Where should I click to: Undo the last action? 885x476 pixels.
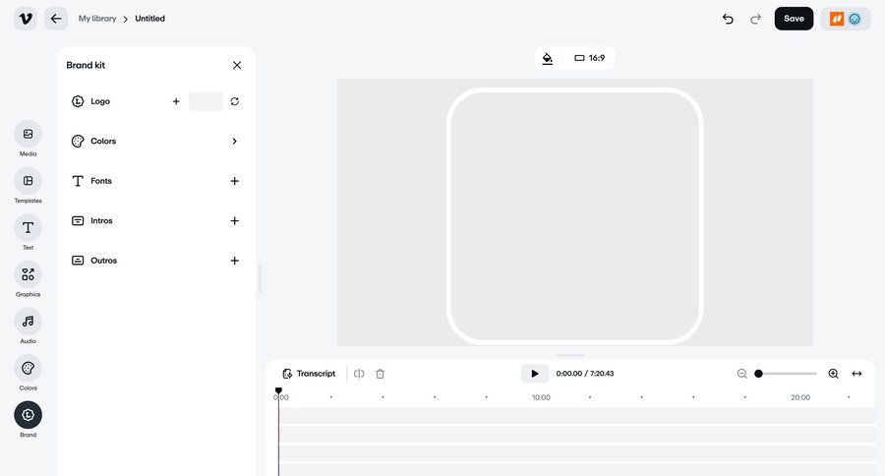point(728,20)
